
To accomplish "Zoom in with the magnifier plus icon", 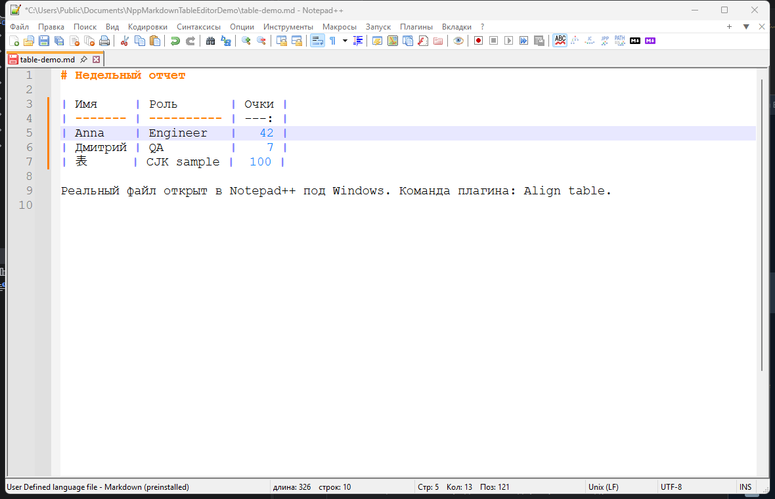I will [x=246, y=41].
